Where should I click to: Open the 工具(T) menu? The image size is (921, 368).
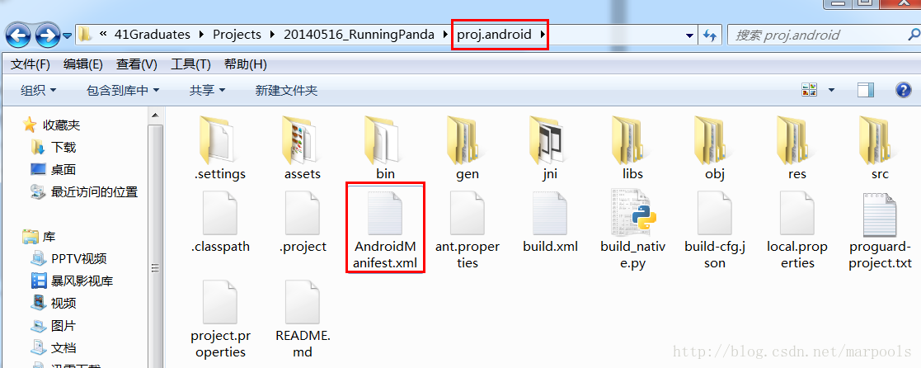coord(190,64)
